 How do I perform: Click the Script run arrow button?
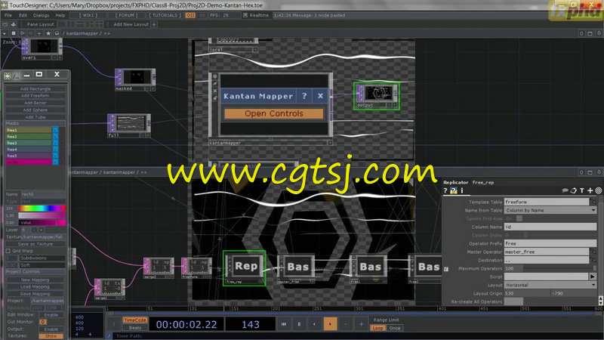593,277
